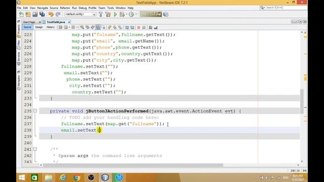324x182 pixels.
Task: Open the Tools menu
Action: pos(110,8)
